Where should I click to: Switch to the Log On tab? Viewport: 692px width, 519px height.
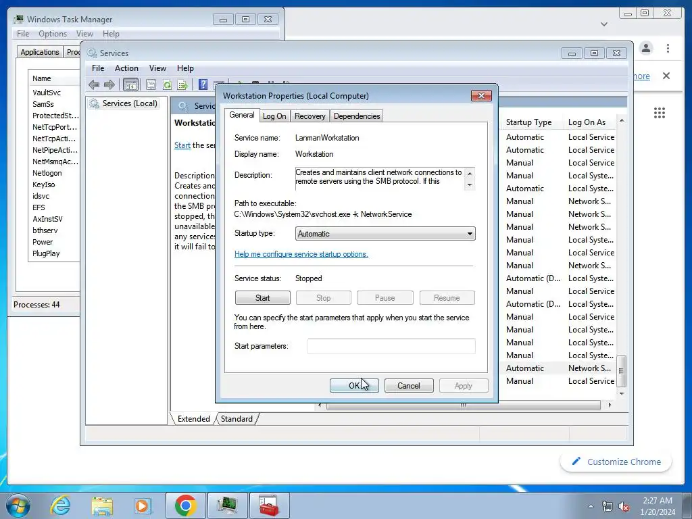point(274,116)
